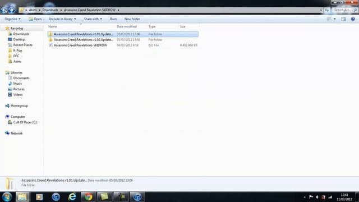
Task: Go forward with the Forward arrow button
Action: click(11, 10)
